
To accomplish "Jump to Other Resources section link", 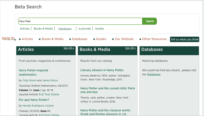I will coord(154,39).
